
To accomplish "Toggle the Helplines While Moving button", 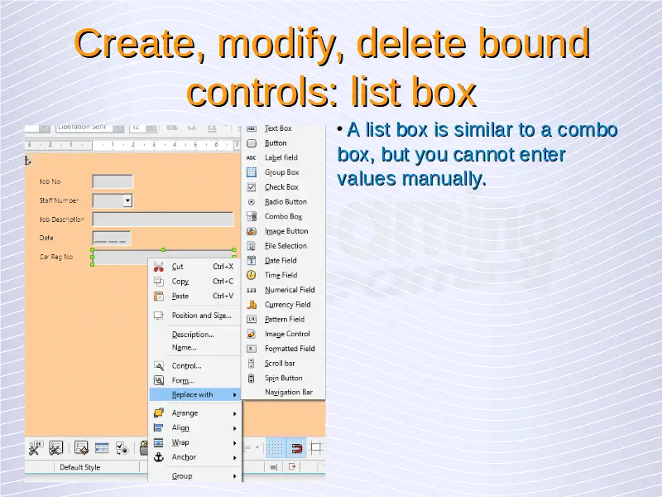I will click(x=316, y=447).
